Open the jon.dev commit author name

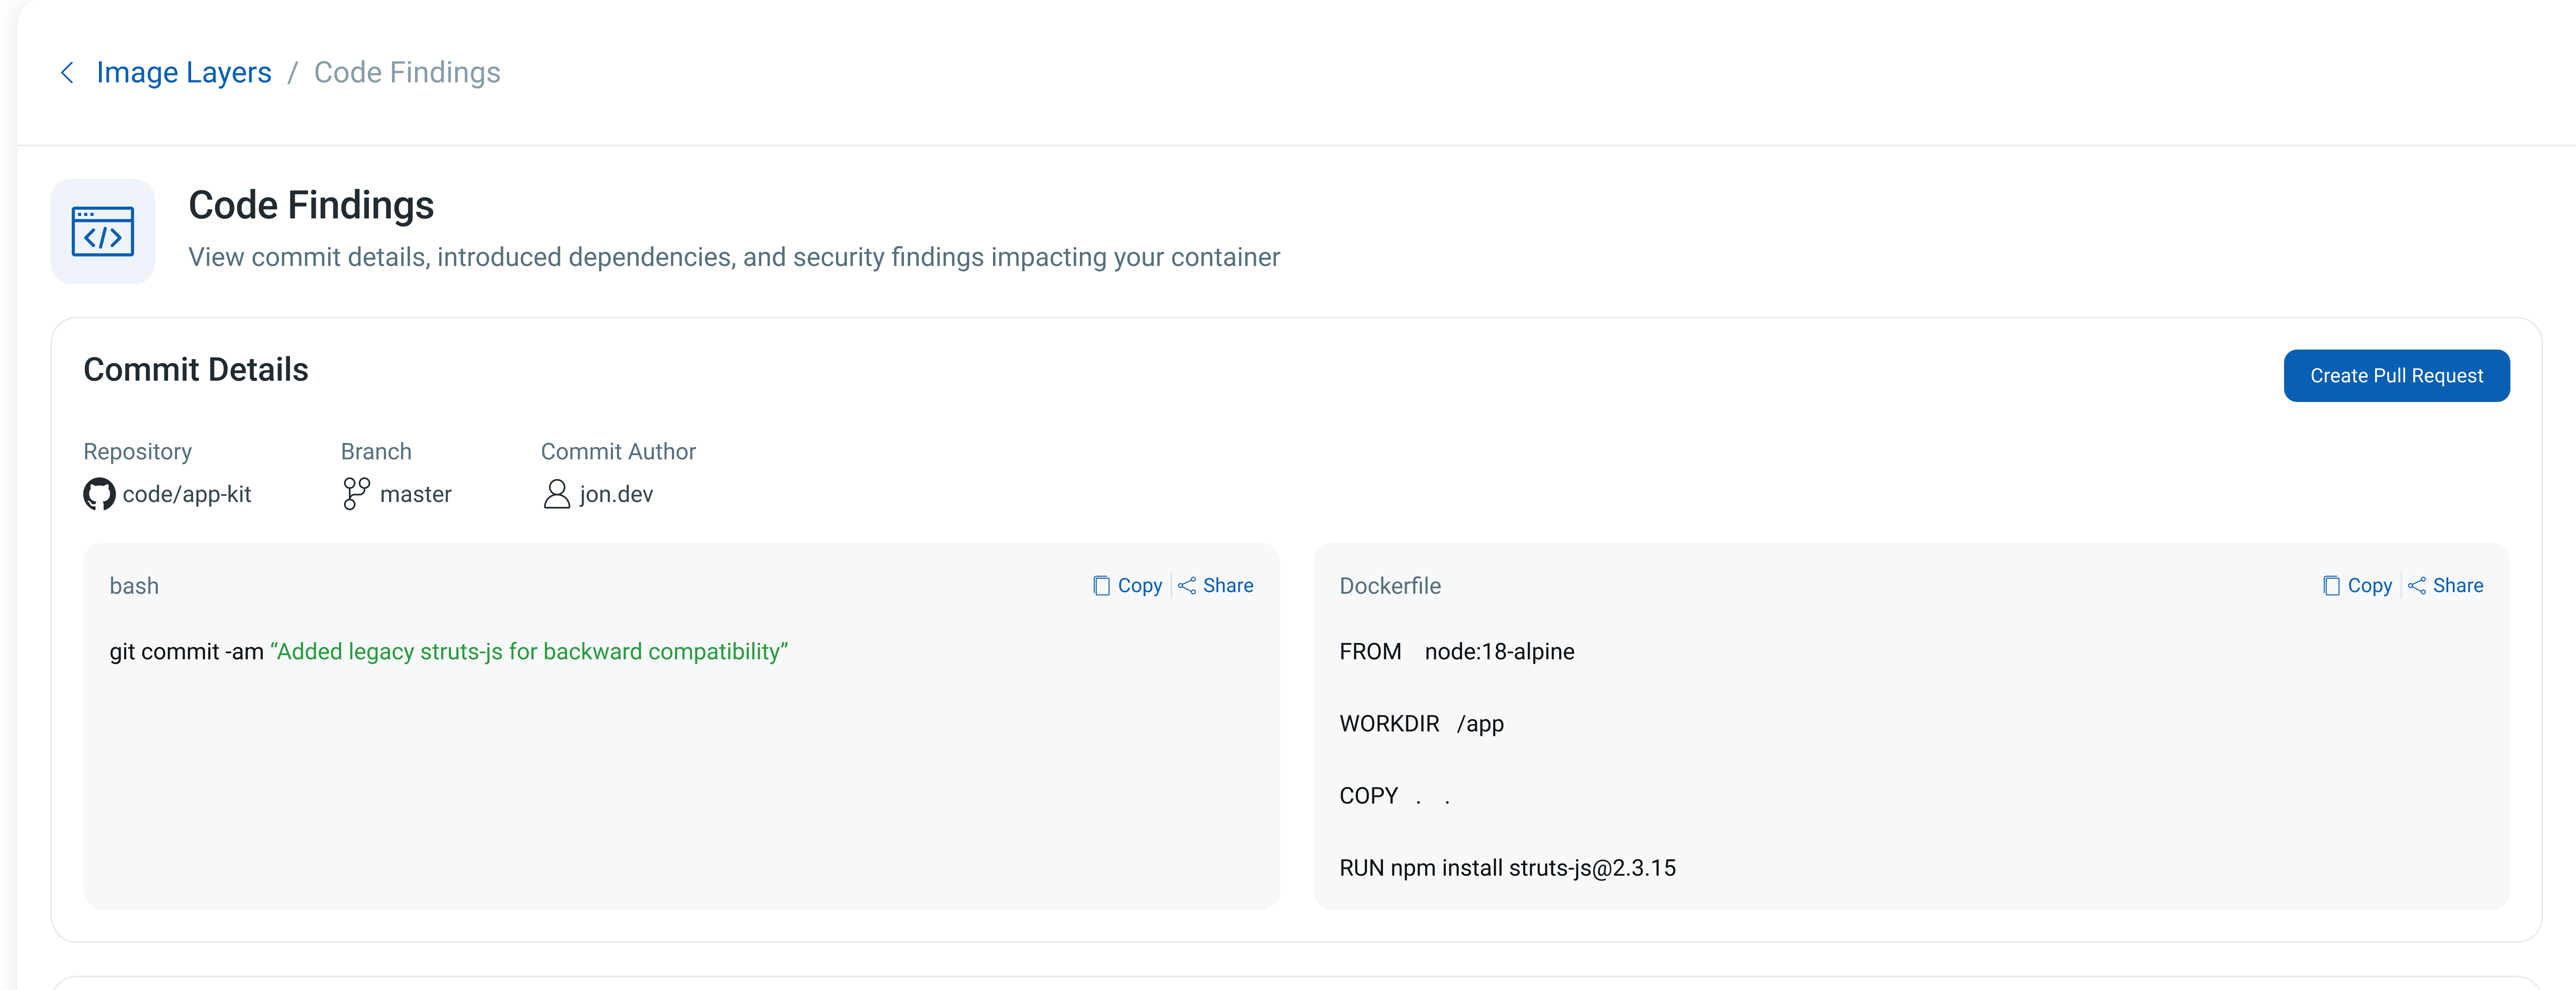click(616, 495)
